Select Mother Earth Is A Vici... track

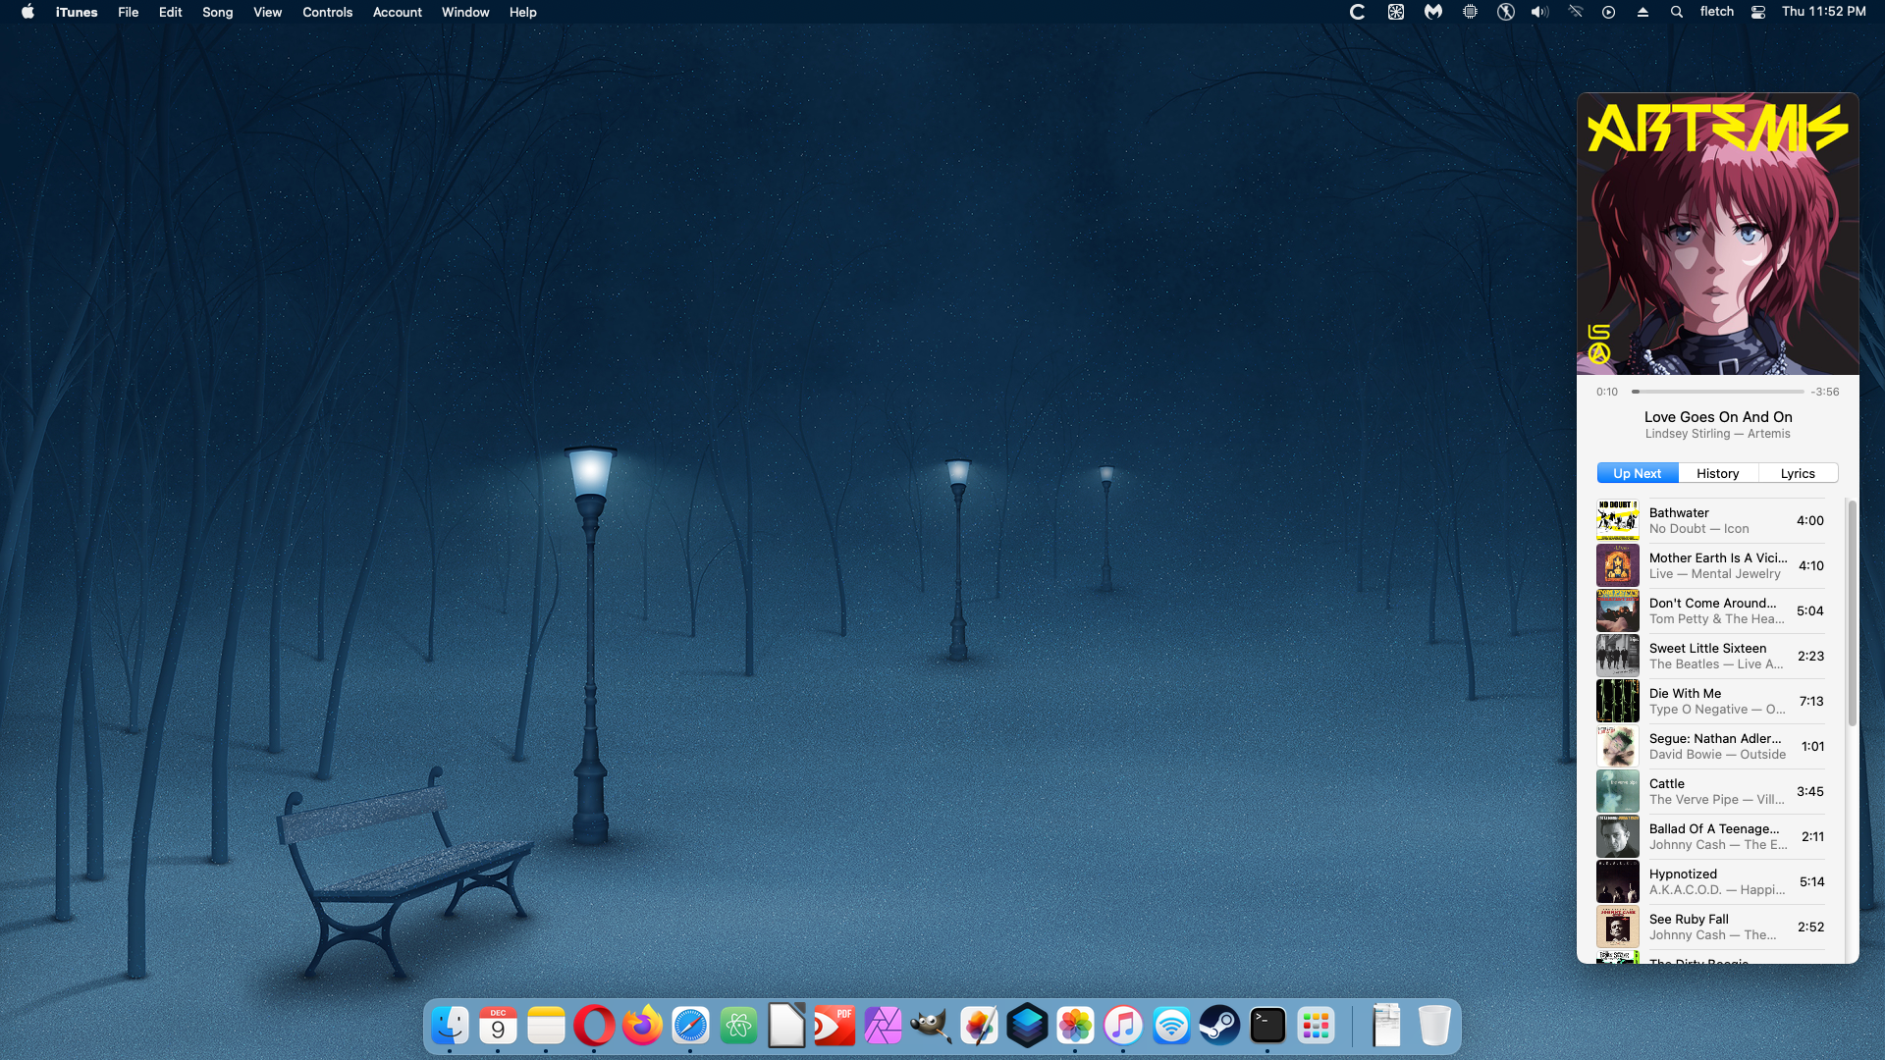1710,566
